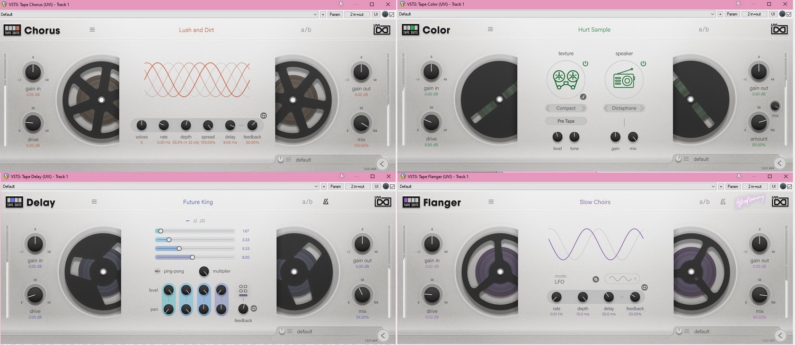Image resolution: width=795 pixels, height=345 pixels.
Task: Toggle the speaker power button in Color
Action: tap(643, 63)
